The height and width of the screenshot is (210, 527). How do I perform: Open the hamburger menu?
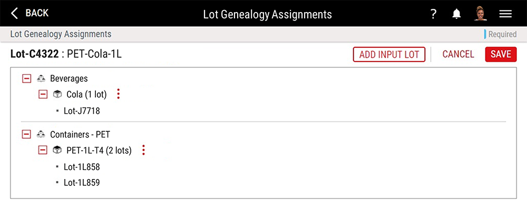point(505,14)
